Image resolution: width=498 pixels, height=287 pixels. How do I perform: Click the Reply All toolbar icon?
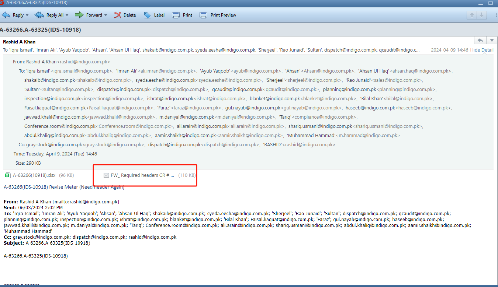pyautogui.click(x=39, y=15)
